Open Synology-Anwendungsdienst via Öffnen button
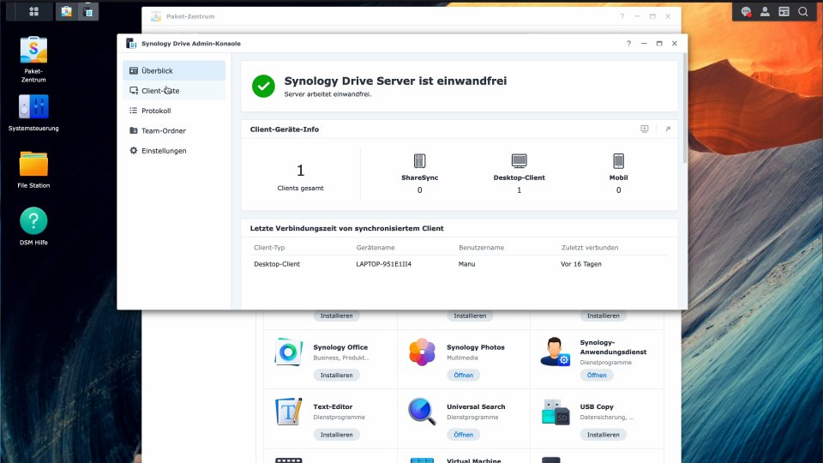This screenshot has height=463, width=823. pyautogui.click(x=597, y=376)
